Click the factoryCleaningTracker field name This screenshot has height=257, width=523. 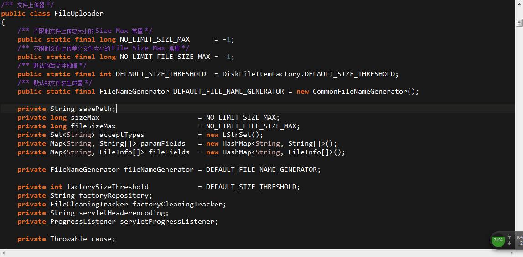click(177, 204)
